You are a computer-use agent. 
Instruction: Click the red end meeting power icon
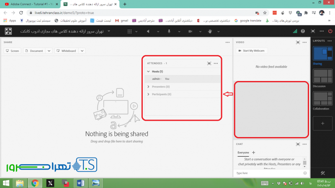(x=331, y=31)
